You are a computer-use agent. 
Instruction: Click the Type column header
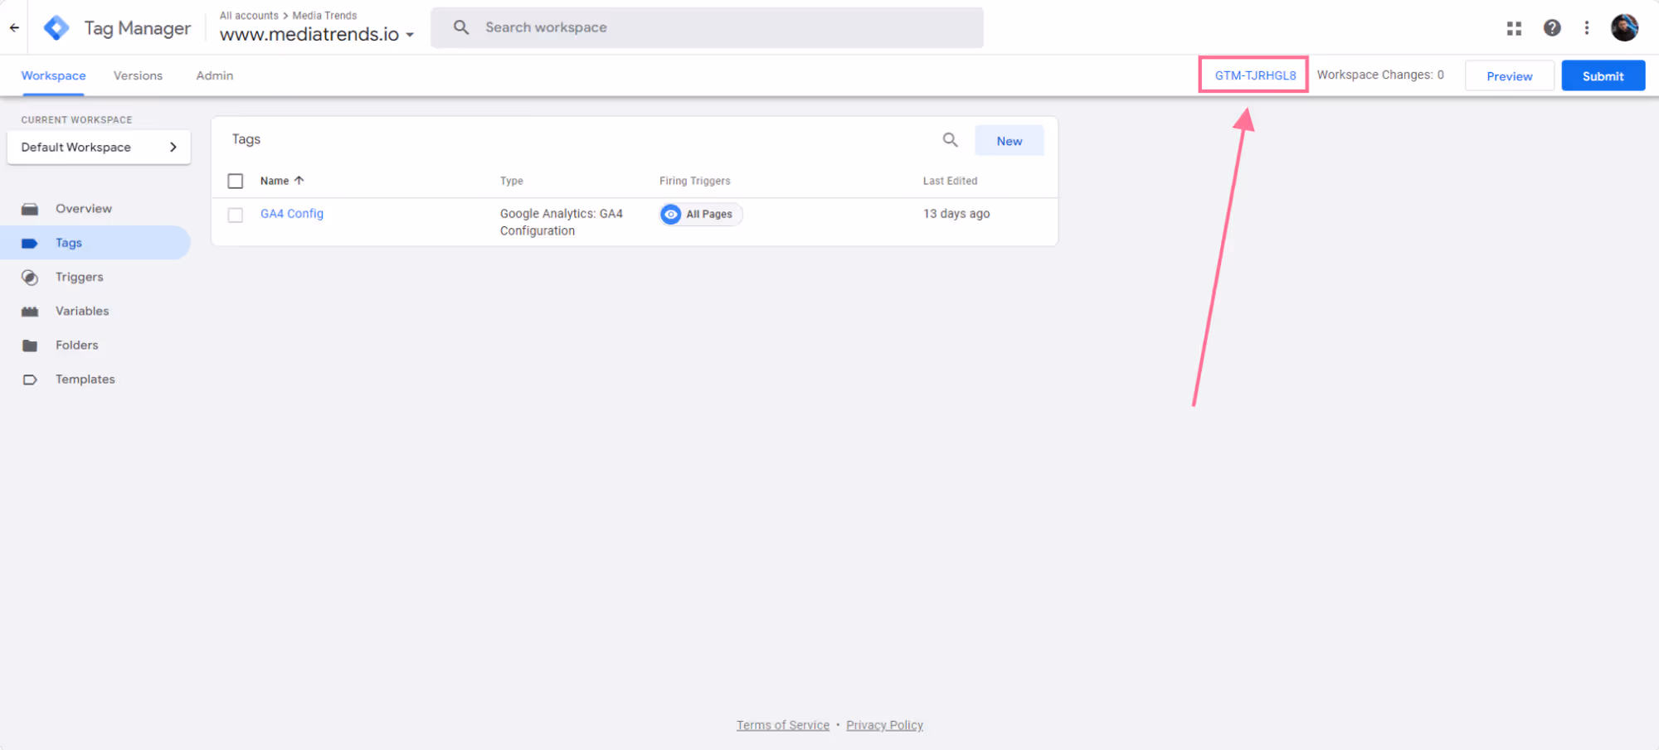[511, 181]
